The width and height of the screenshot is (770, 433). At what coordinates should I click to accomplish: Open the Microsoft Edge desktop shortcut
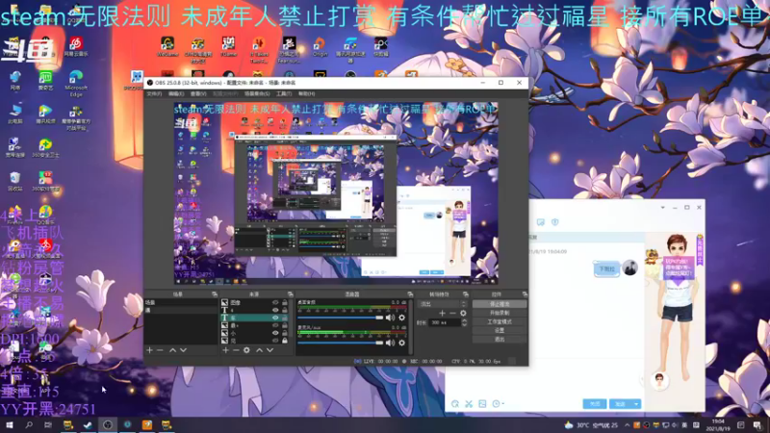coord(76,84)
